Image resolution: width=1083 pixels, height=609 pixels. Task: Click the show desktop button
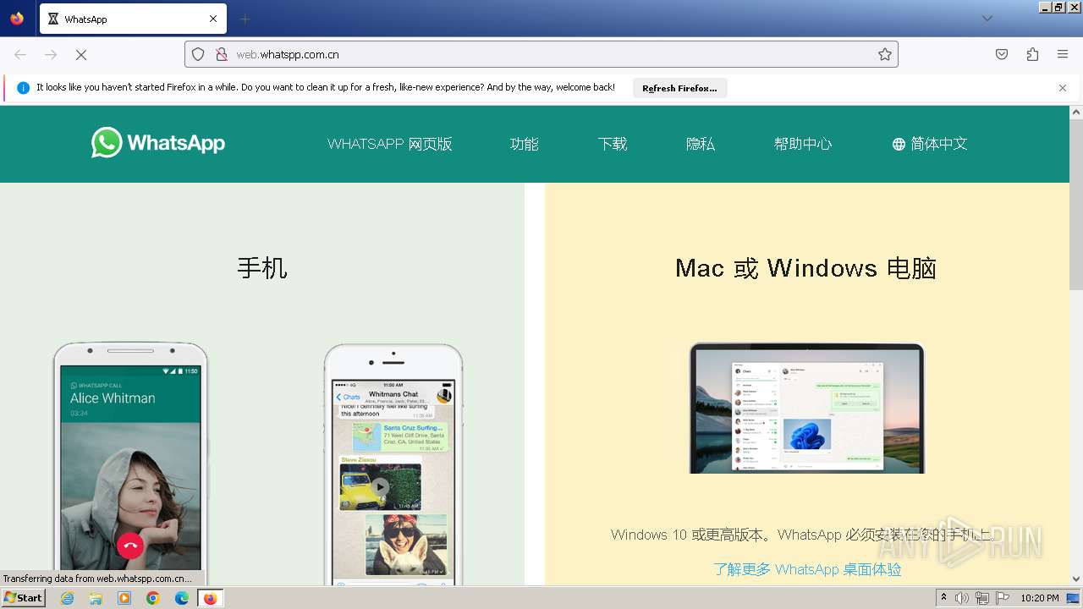tap(1075, 598)
